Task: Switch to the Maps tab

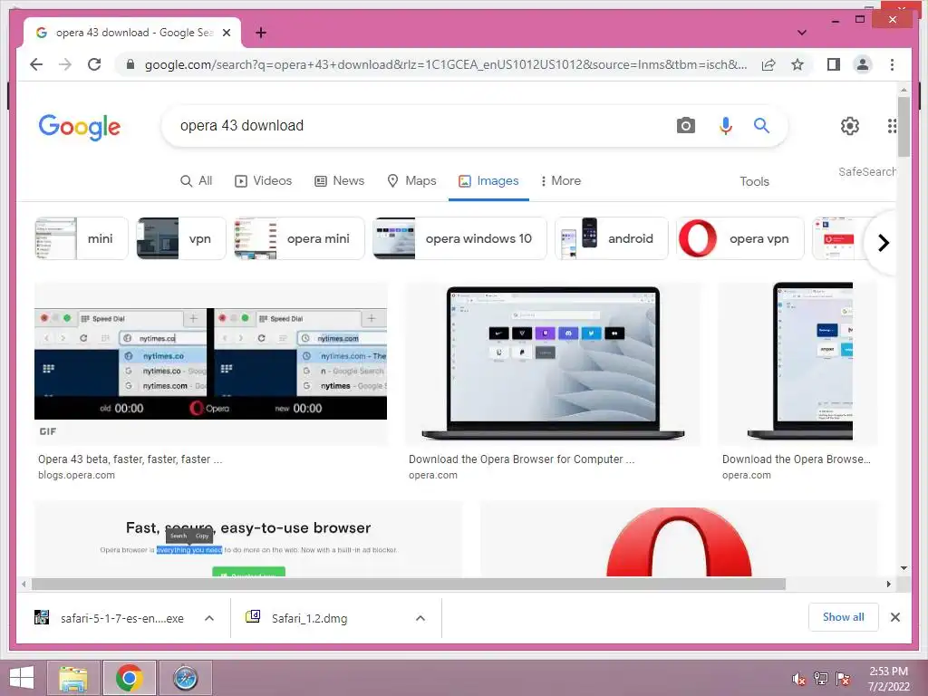Action: click(x=411, y=181)
